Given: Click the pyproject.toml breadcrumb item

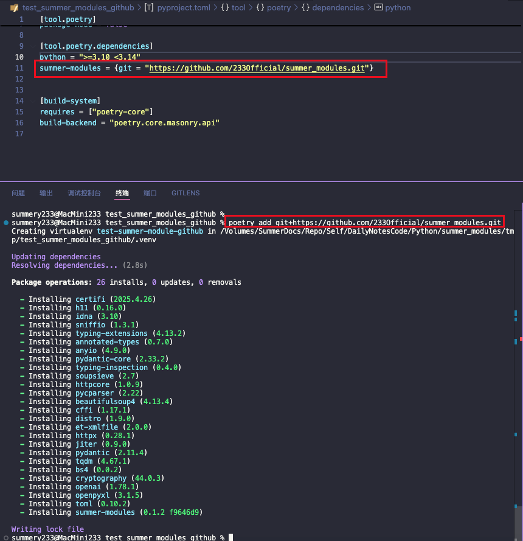Looking at the screenshot, I should tap(184, 7).
